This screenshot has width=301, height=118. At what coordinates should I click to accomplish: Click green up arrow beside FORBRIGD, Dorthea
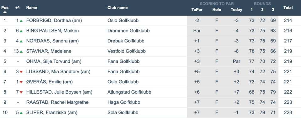click(x=21, y=21)
